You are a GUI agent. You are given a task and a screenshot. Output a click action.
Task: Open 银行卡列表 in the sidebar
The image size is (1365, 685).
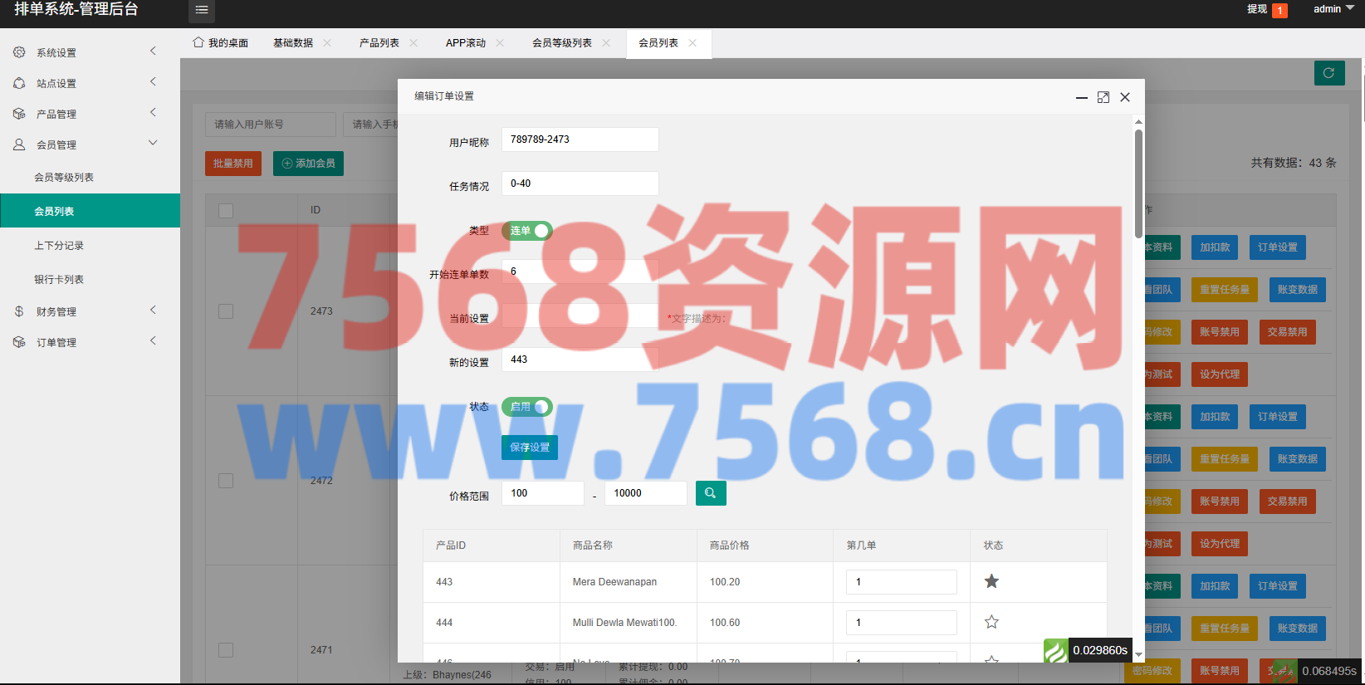point(59,280)
